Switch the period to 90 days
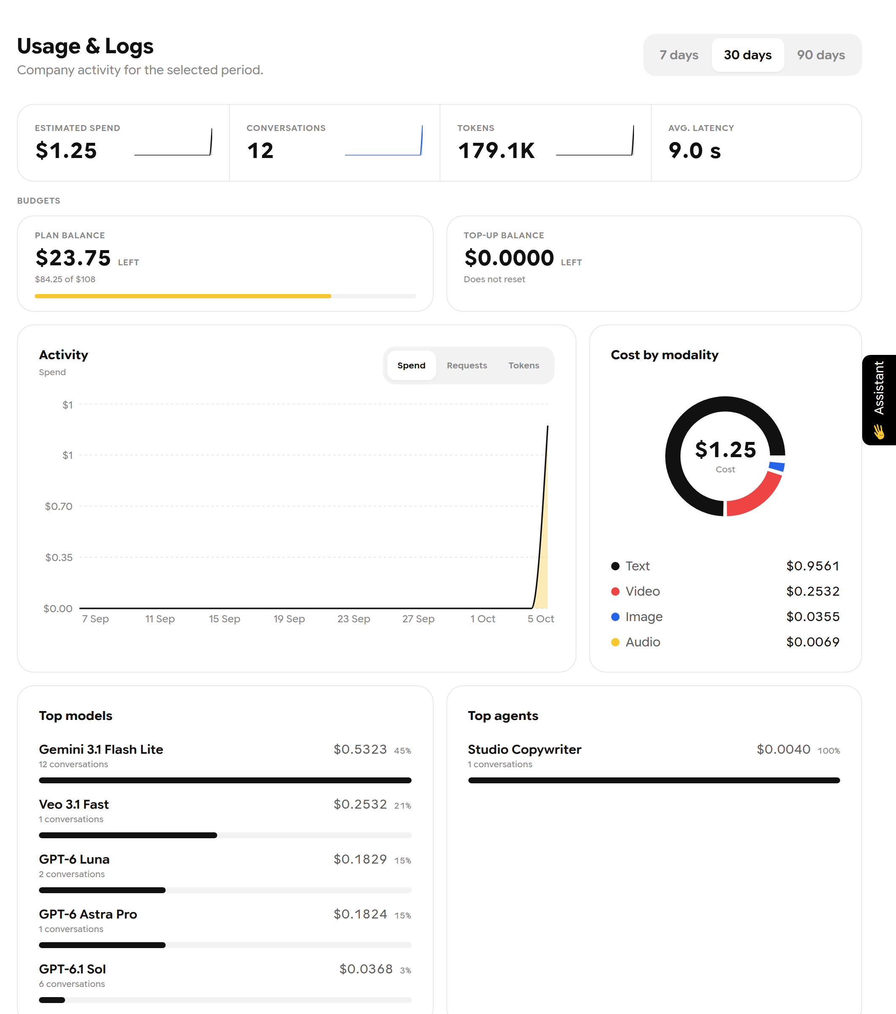 coord(821,55)
